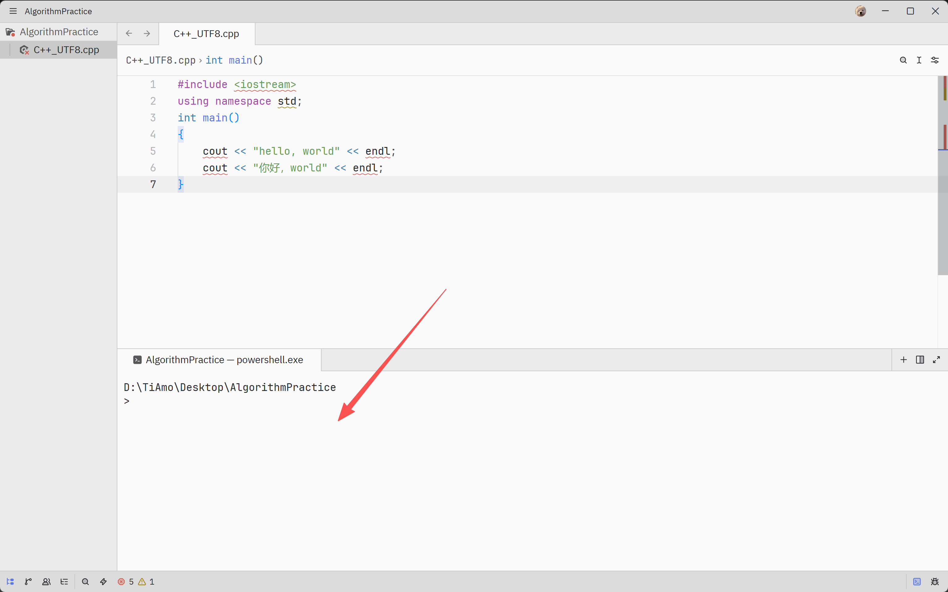Open the debugger panel bug icon
The image size is (948, 592).
click(x=935, y=582)
